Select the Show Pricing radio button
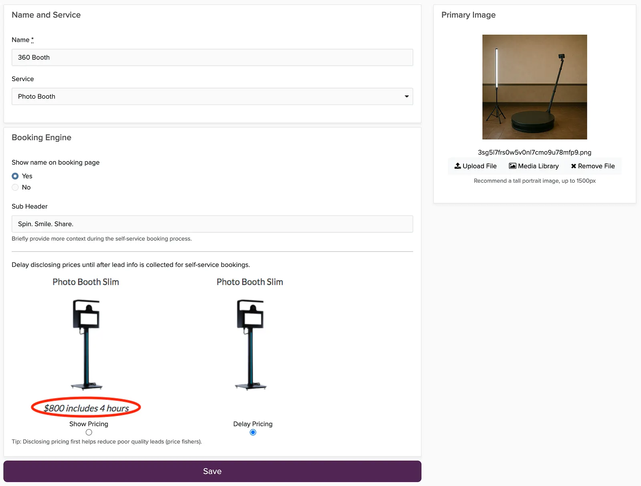Viewport: 641px width, 486px height. click(89, 432)
